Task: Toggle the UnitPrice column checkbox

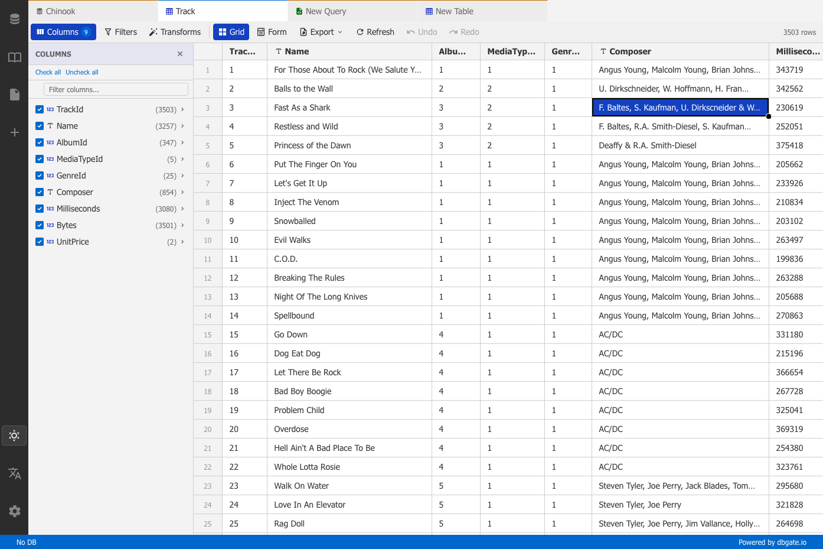Action: [x=40, y=242]
